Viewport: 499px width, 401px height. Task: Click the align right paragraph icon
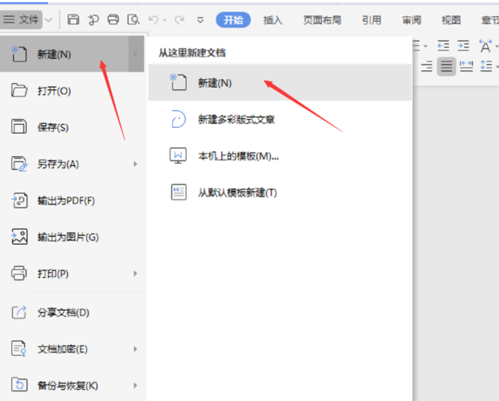point(427,67)
